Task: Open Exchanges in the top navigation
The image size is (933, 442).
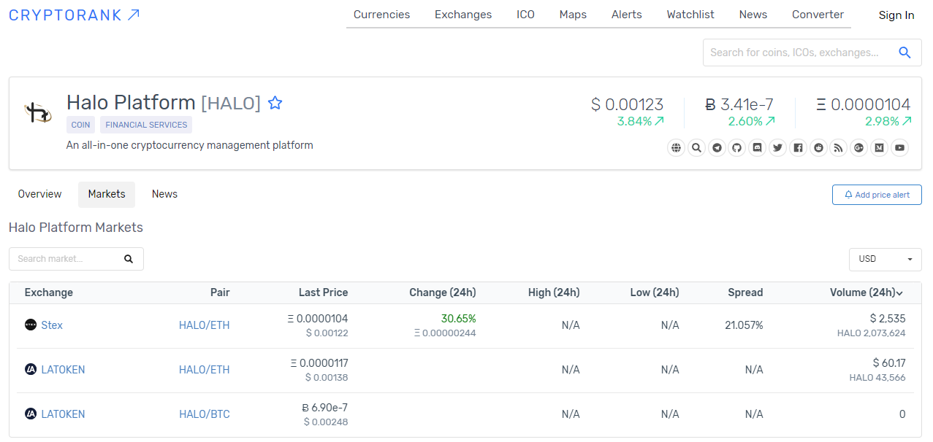Action: [463, 15]
